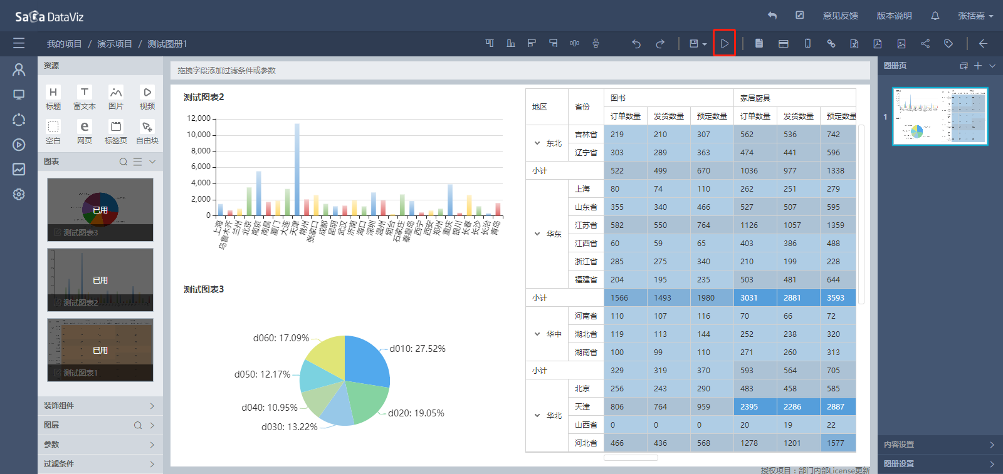Click the document page icon in toolbar
Image resolution: width=1003 pixels, height=474 pixels.
(759, 43)
